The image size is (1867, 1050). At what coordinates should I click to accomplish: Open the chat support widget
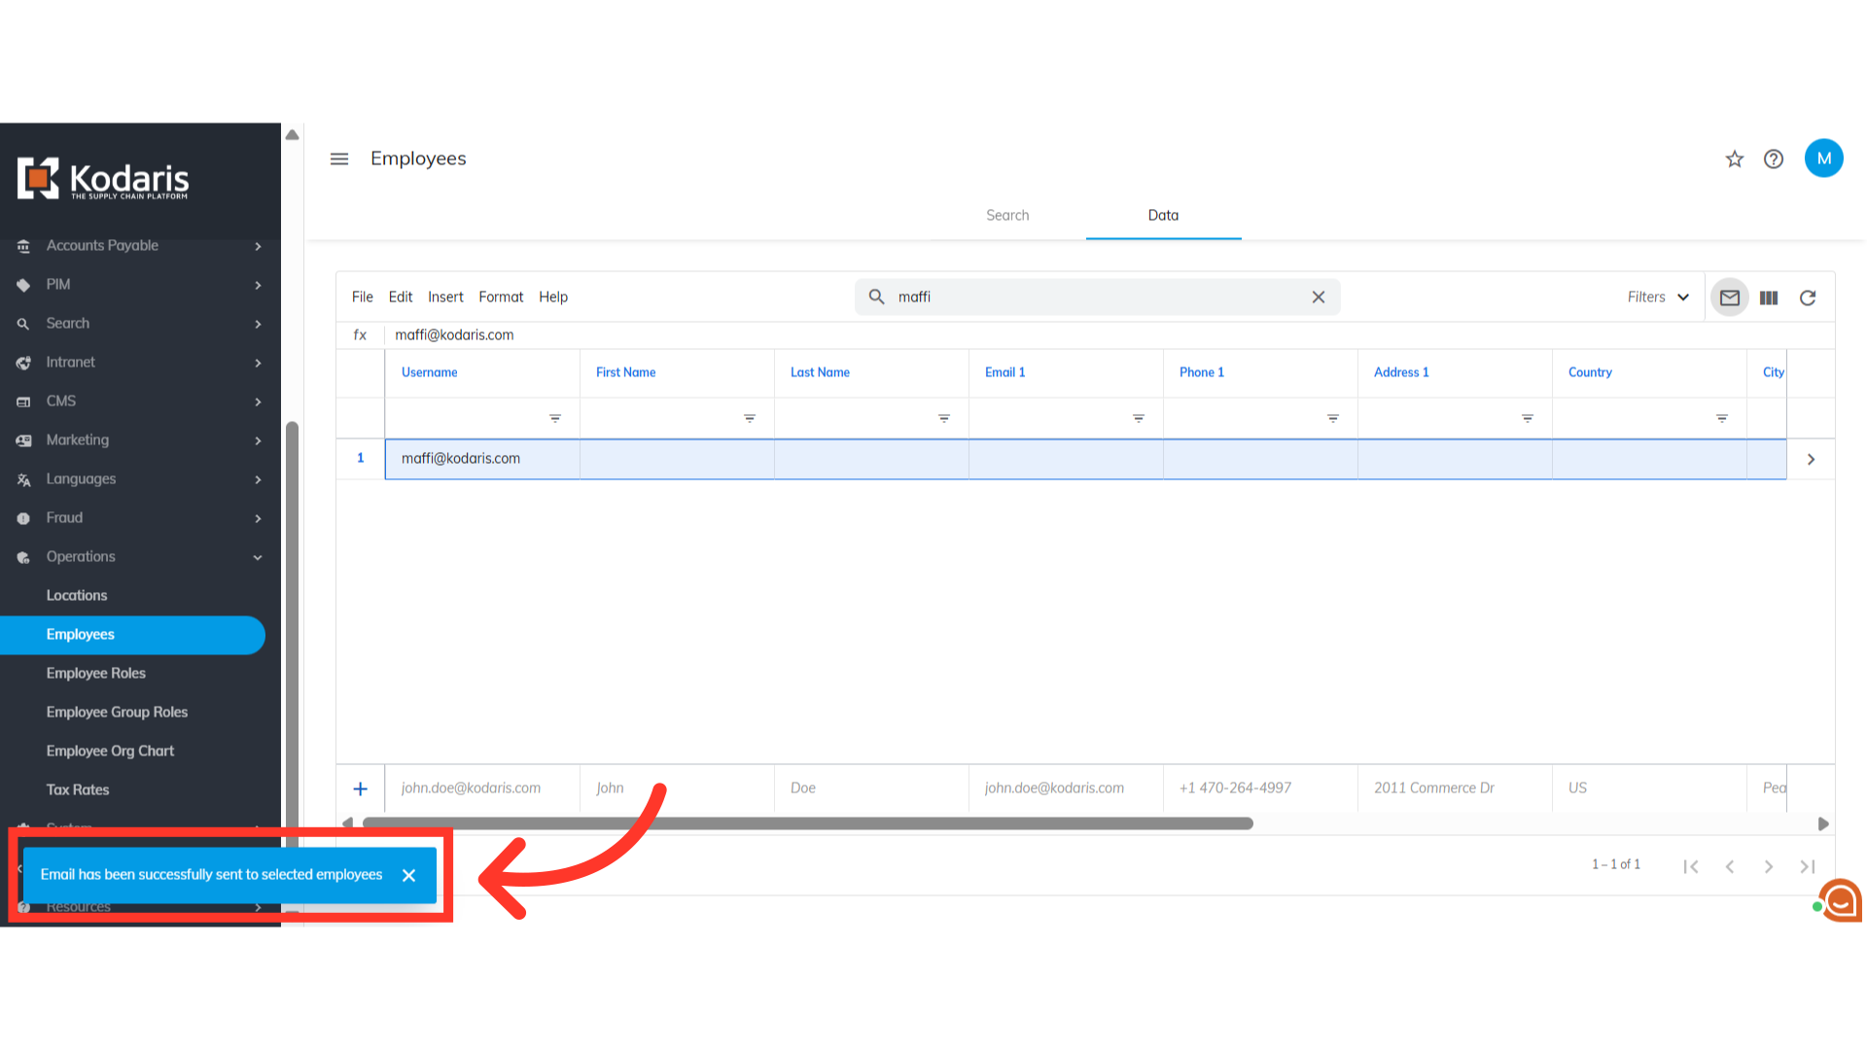(x=1840, y=900)
